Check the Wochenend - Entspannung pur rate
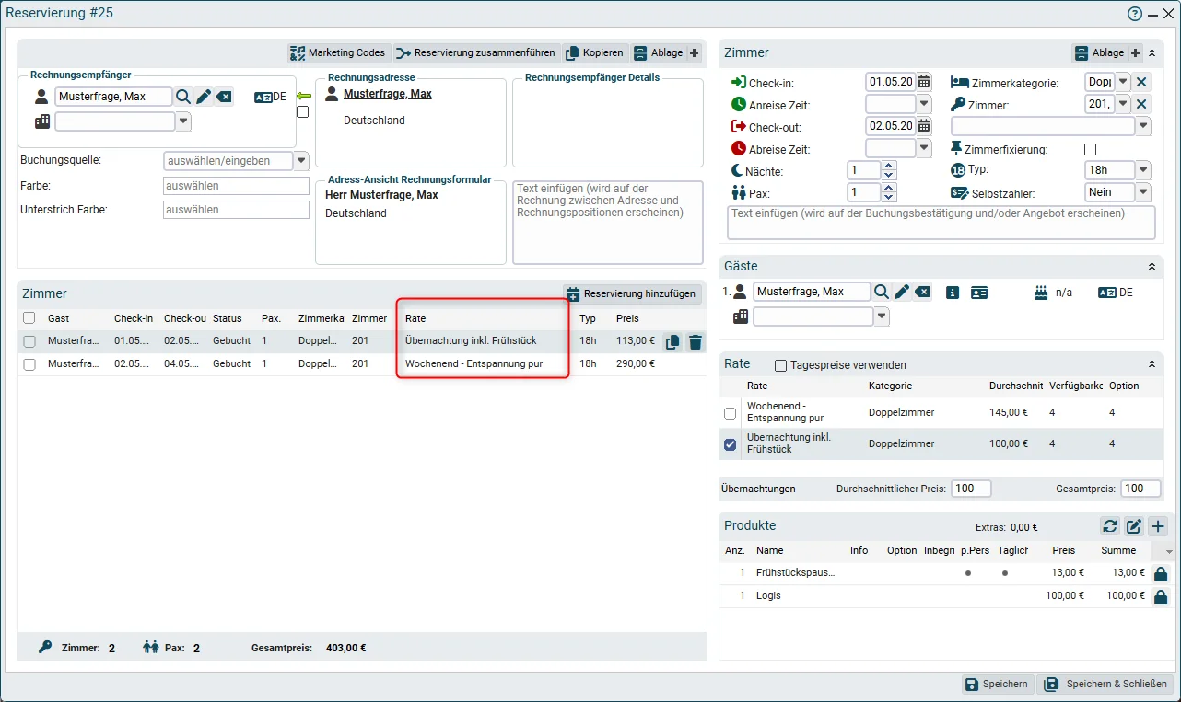This screenshot has width=1181, height=702. 731,413
